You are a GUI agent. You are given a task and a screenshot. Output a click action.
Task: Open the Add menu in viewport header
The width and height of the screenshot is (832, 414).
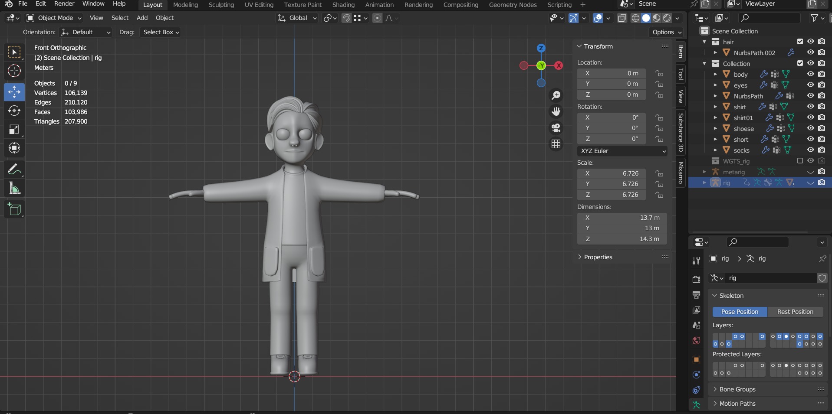(x=142, y=18)
